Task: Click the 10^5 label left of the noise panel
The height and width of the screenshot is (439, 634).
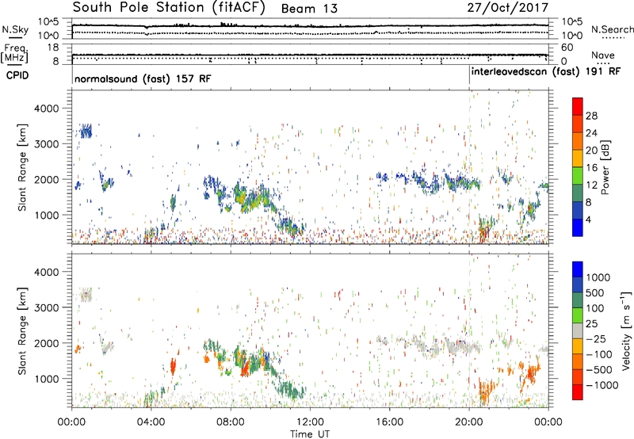Action: (48, 22)
